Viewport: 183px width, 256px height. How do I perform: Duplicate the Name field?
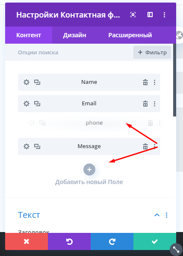37,82
